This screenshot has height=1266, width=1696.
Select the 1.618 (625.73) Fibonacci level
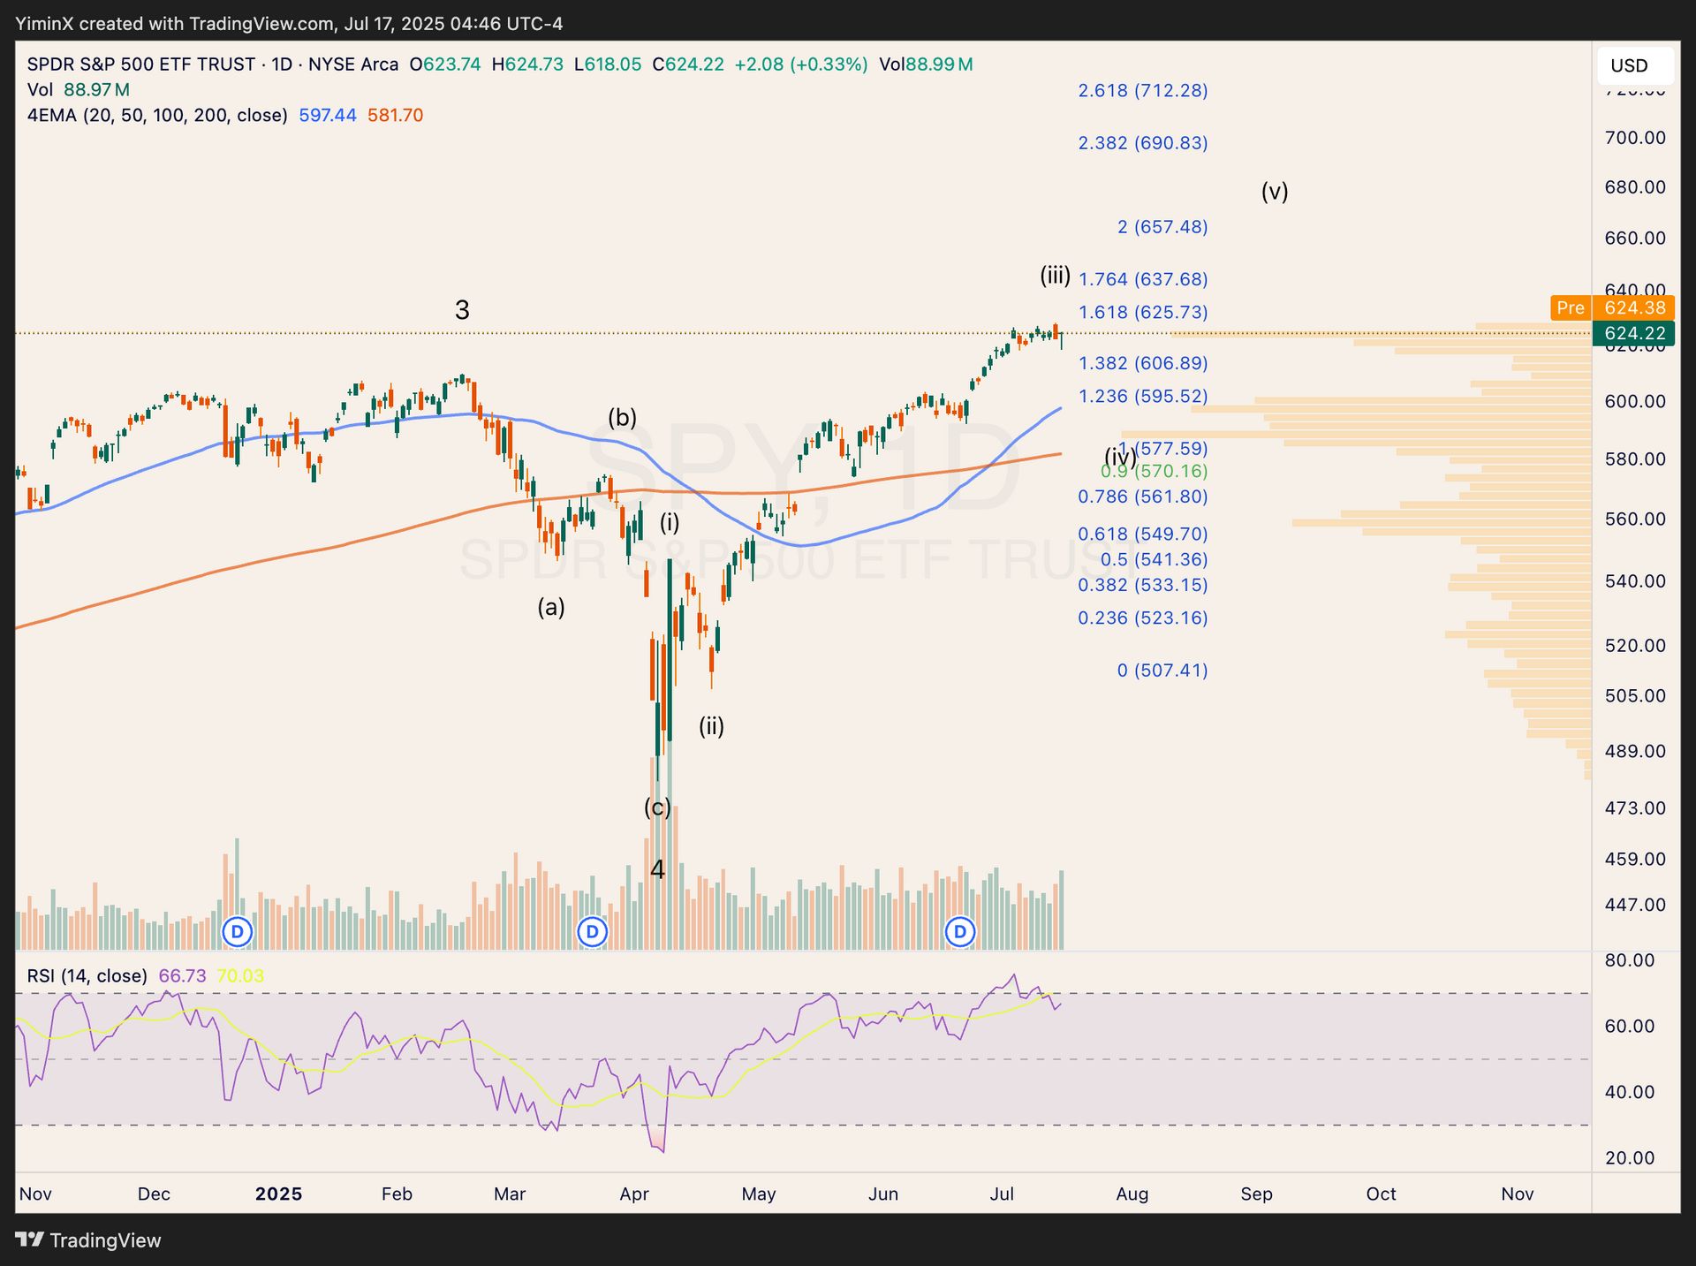1143,312
